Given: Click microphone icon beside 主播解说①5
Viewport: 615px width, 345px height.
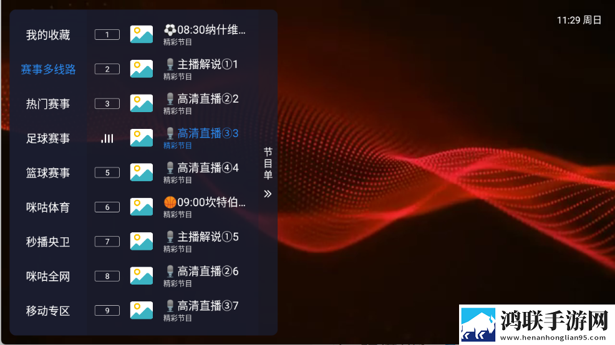Looking at the screenshot, I should (x=170, y=237).
